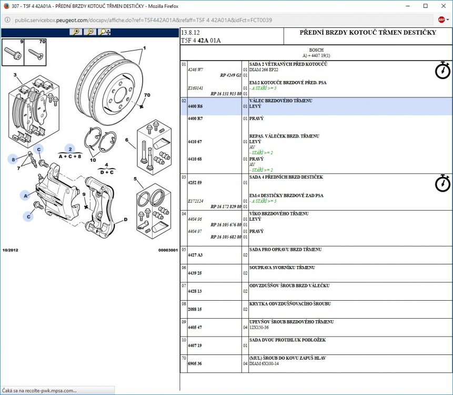This screenshot has width=453, height=395.
Task: Click SADA 2 VĚTRANÝCH PŘED KOTOUČŮ text
Action: pos(288,64)
